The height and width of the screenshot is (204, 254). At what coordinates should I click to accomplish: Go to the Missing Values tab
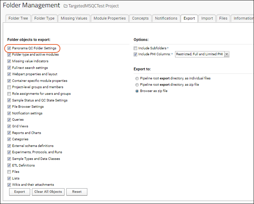click(x=74, y=19)
